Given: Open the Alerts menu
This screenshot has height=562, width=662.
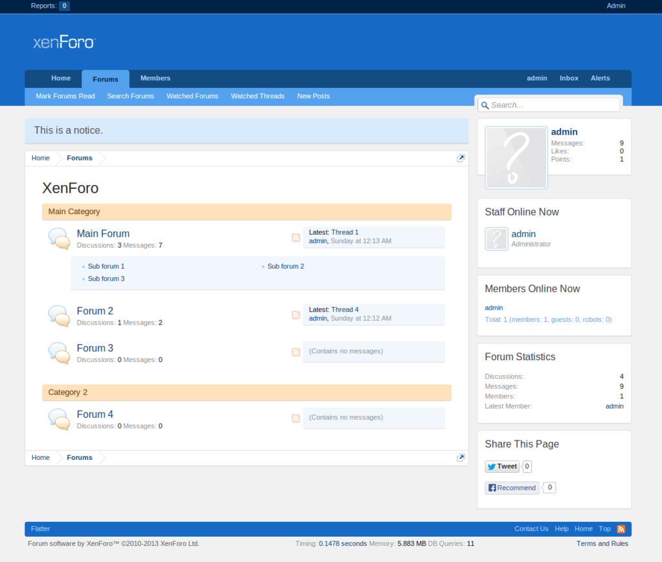Looking at the screenshot, I should pyautogui.click(x=600, y=78).
